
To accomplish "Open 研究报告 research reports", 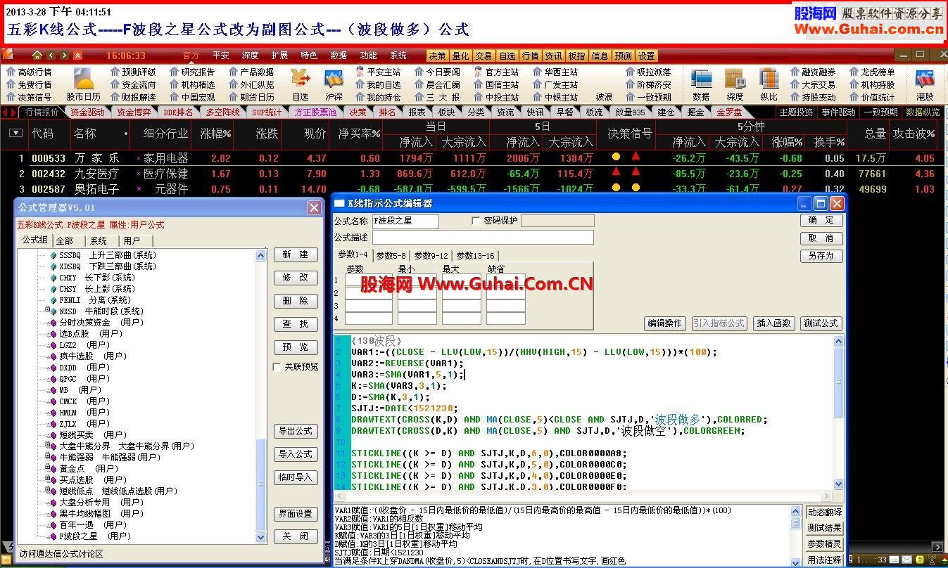I will point(192,72).
